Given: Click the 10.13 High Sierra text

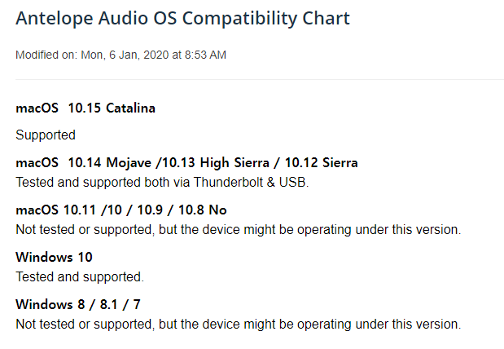Looking at the screenshot, I should point(215,162).
